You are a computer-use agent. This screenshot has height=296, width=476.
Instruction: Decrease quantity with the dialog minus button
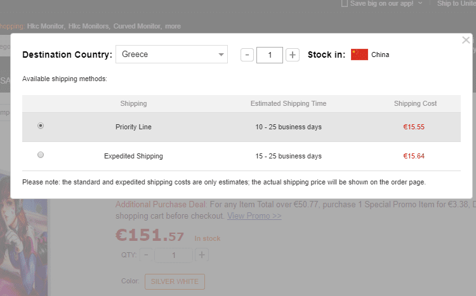(x=248, y=55)
